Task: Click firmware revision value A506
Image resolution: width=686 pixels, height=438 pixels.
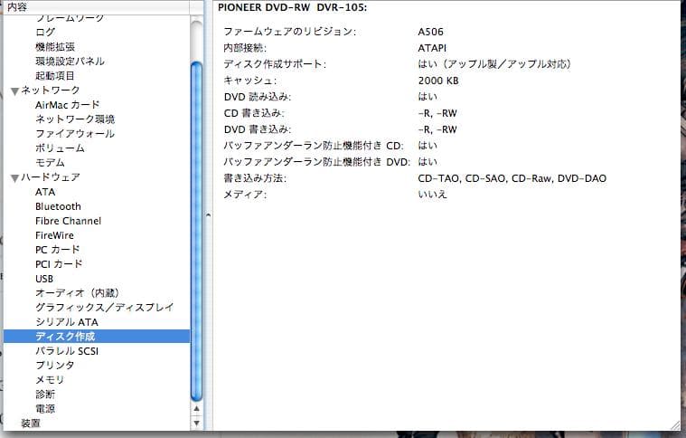Action: tap(430, 32)
